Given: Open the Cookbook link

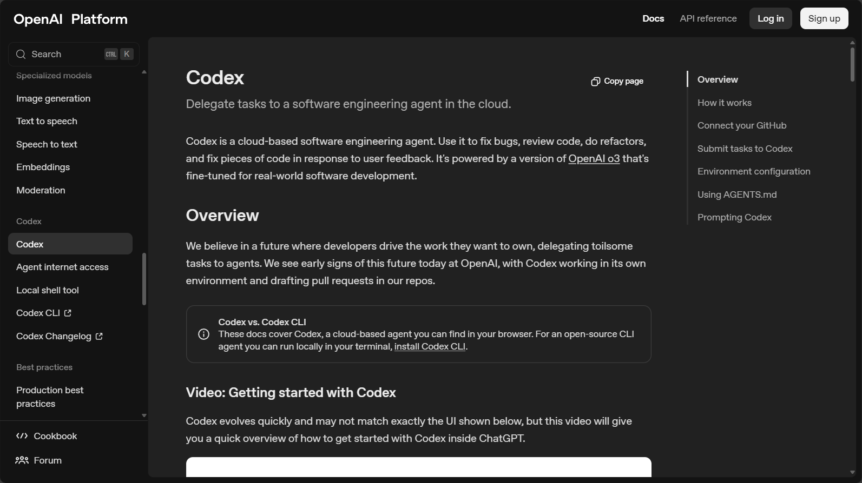Looking at the screenshot, I should (x=47, y=436).
